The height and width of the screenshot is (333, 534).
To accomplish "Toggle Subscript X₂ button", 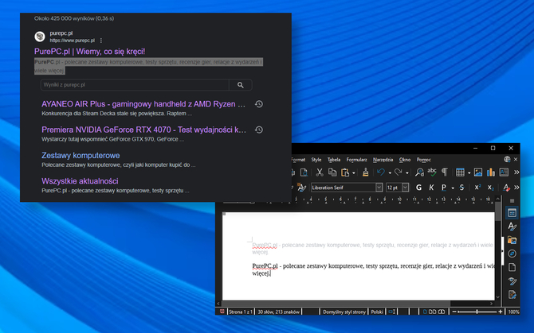I will coord(490,188).
